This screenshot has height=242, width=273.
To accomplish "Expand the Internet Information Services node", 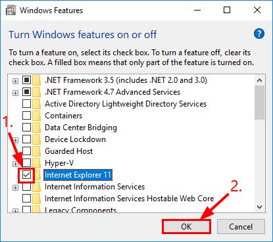I will coord(15,187).
